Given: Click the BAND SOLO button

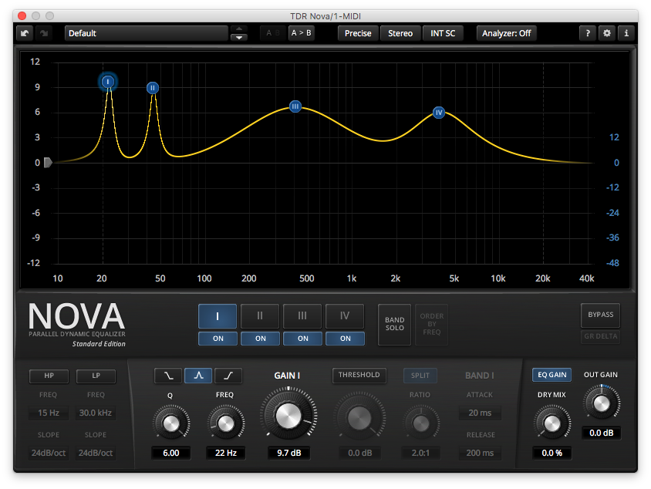Looking at the screenshot, I should click(x=394, y=324).
